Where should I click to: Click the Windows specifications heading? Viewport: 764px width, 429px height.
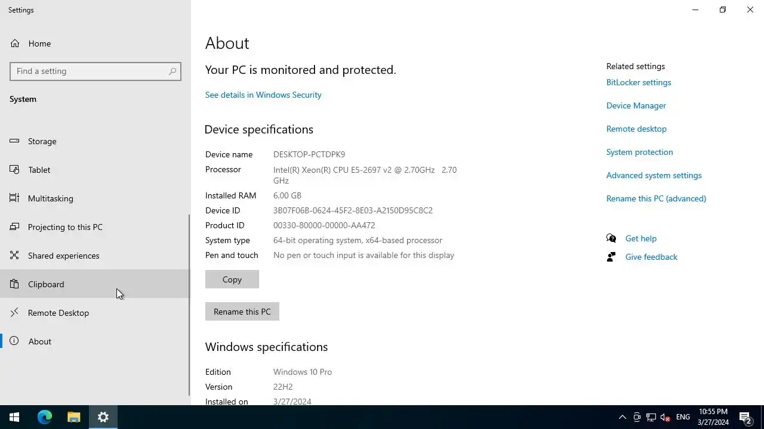266,347
